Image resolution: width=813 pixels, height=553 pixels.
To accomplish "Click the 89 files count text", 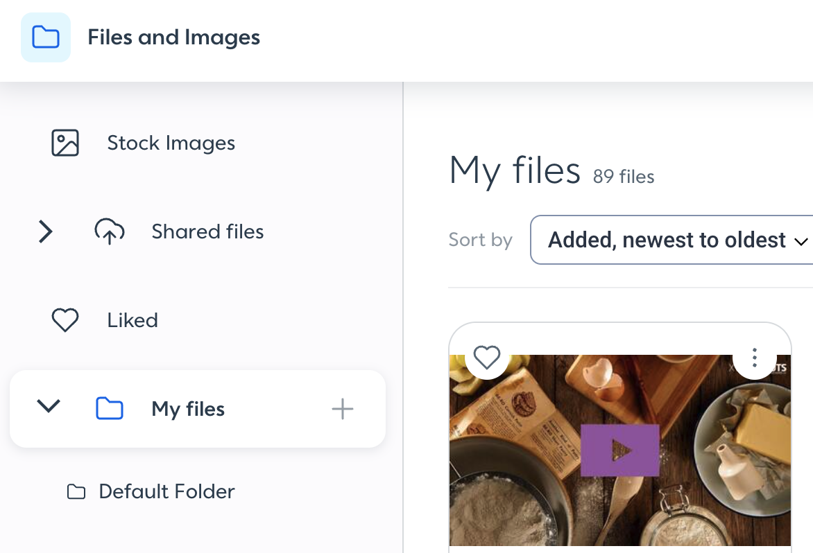I will [623, 177].
